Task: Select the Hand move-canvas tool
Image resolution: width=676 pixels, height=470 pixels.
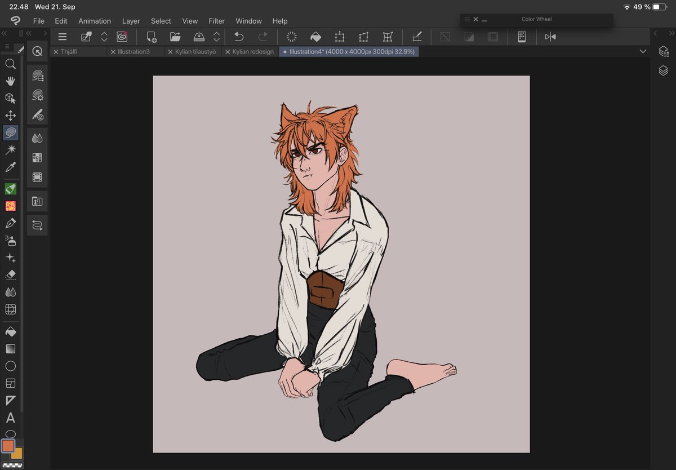Action: click(10, 81)
